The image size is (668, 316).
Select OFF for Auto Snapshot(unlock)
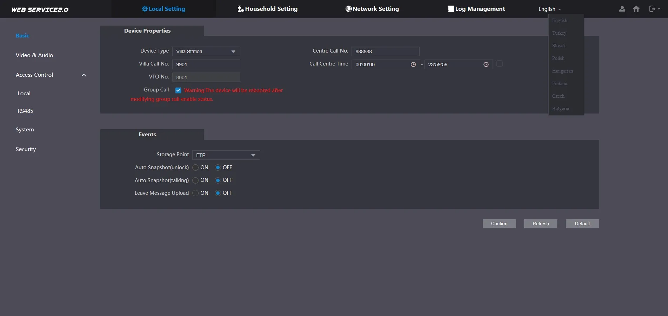[218, 167]
